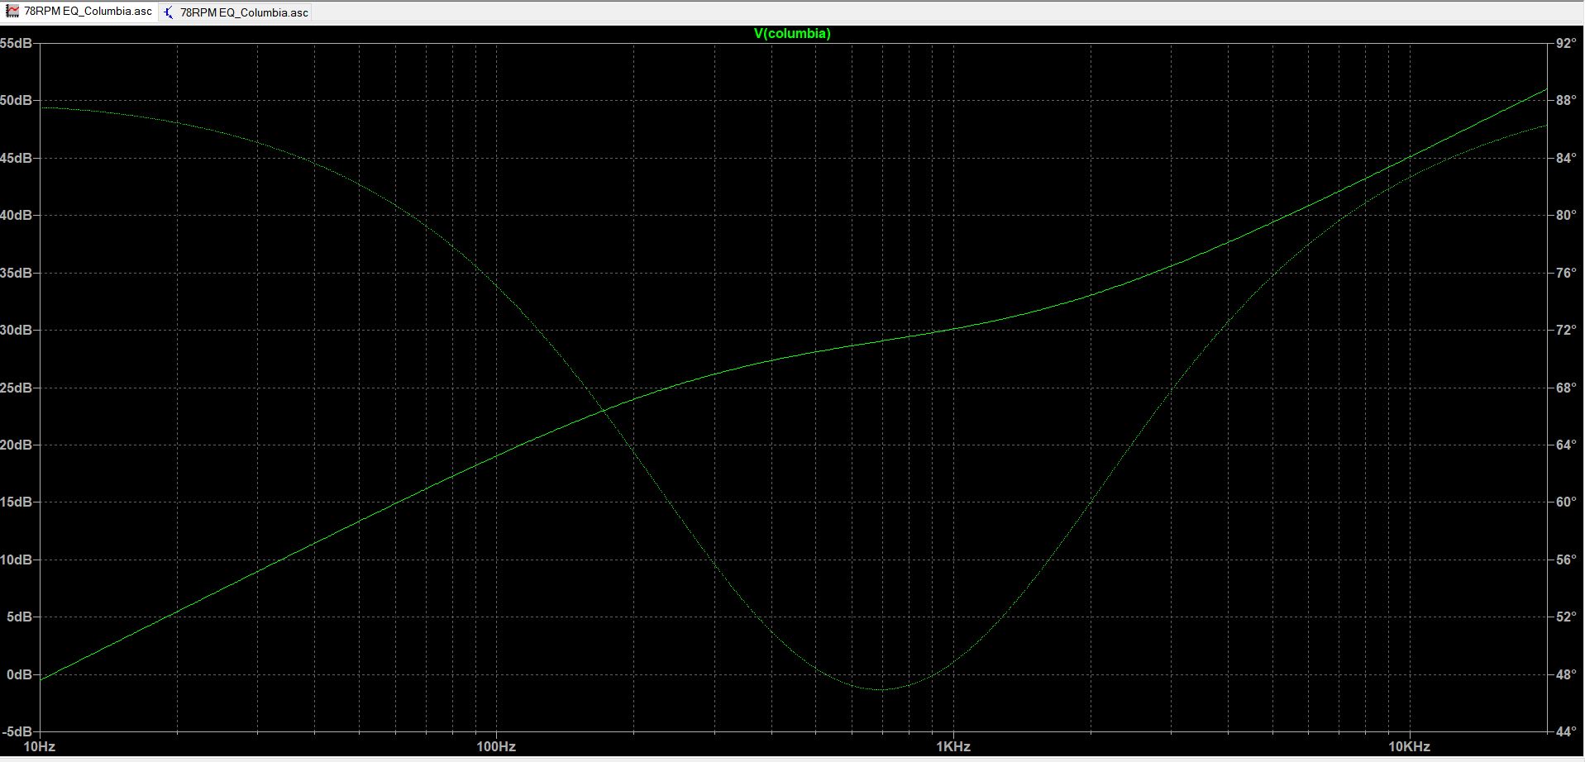This screenshot has width=1585, height=762.
Task: Click the 84° phase axis label
Action: click(x=1566, y=158)
